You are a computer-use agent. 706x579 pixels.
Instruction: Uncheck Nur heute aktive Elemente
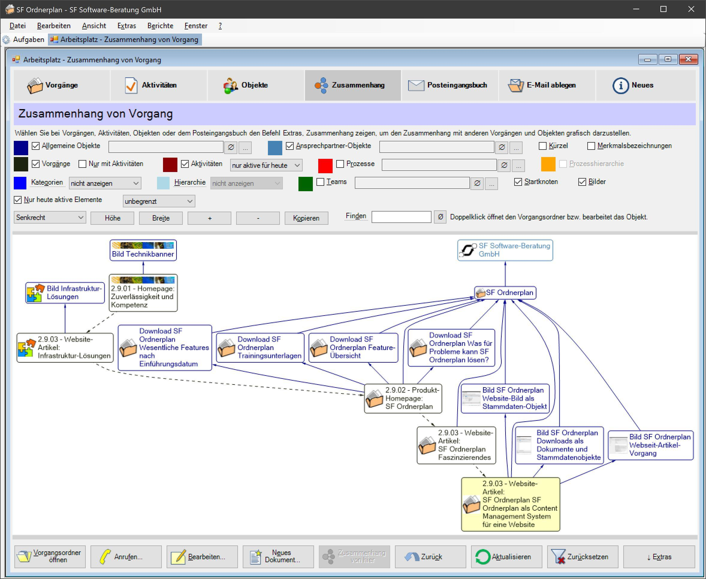click(18, 200)
